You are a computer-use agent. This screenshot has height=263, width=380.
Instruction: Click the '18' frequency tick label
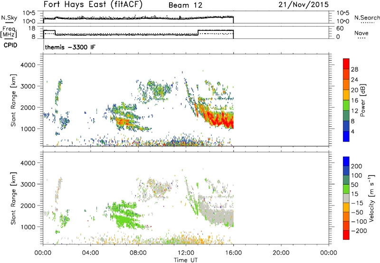tap(32, 28)
